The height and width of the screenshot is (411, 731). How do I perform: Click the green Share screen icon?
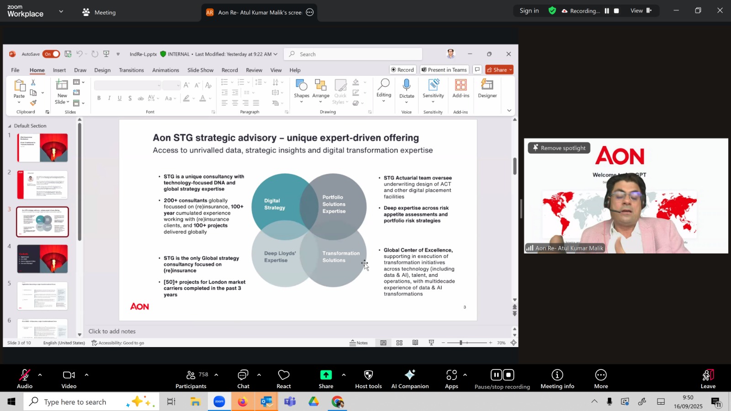pyautogui.click(x=326, y=375)
